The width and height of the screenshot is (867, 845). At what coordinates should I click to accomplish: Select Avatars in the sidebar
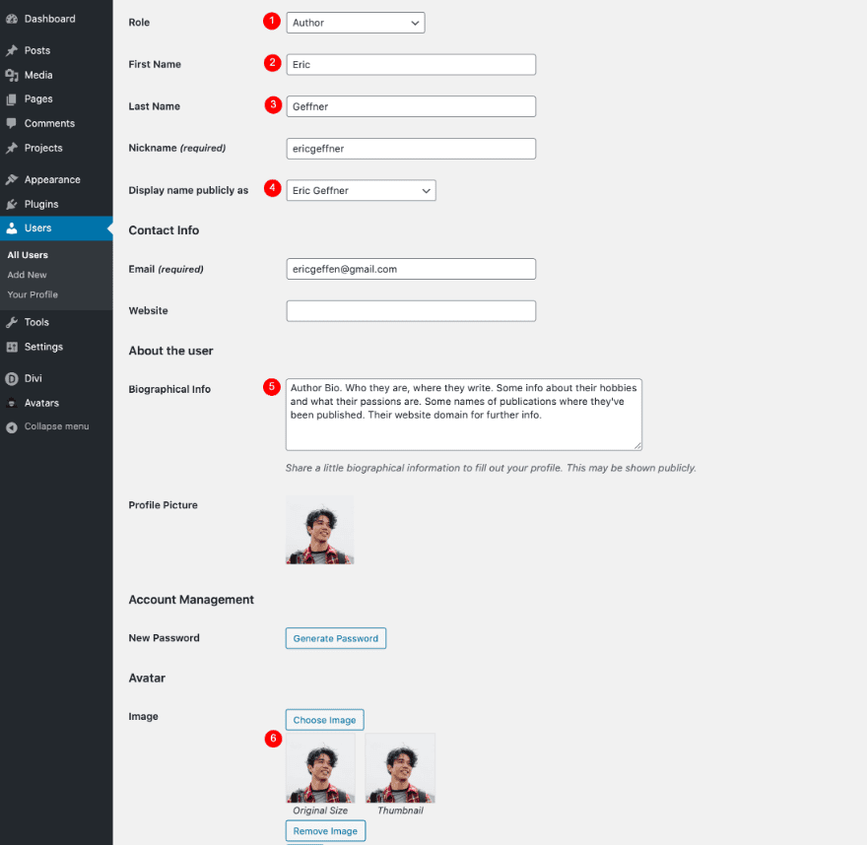38,402
